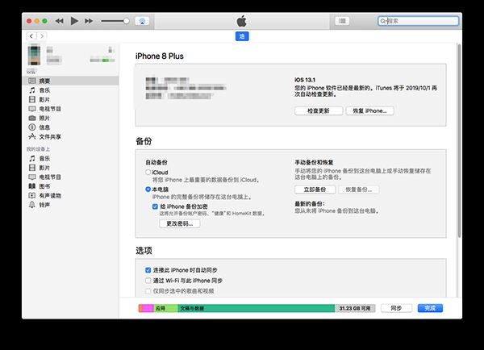This screenshot has width=484, height=350.
Task: Open 音乐 under settings in the sidebar
Action: point(70,90)
